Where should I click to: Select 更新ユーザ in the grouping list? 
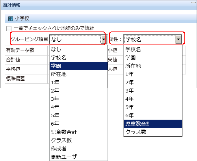(78, 157)
